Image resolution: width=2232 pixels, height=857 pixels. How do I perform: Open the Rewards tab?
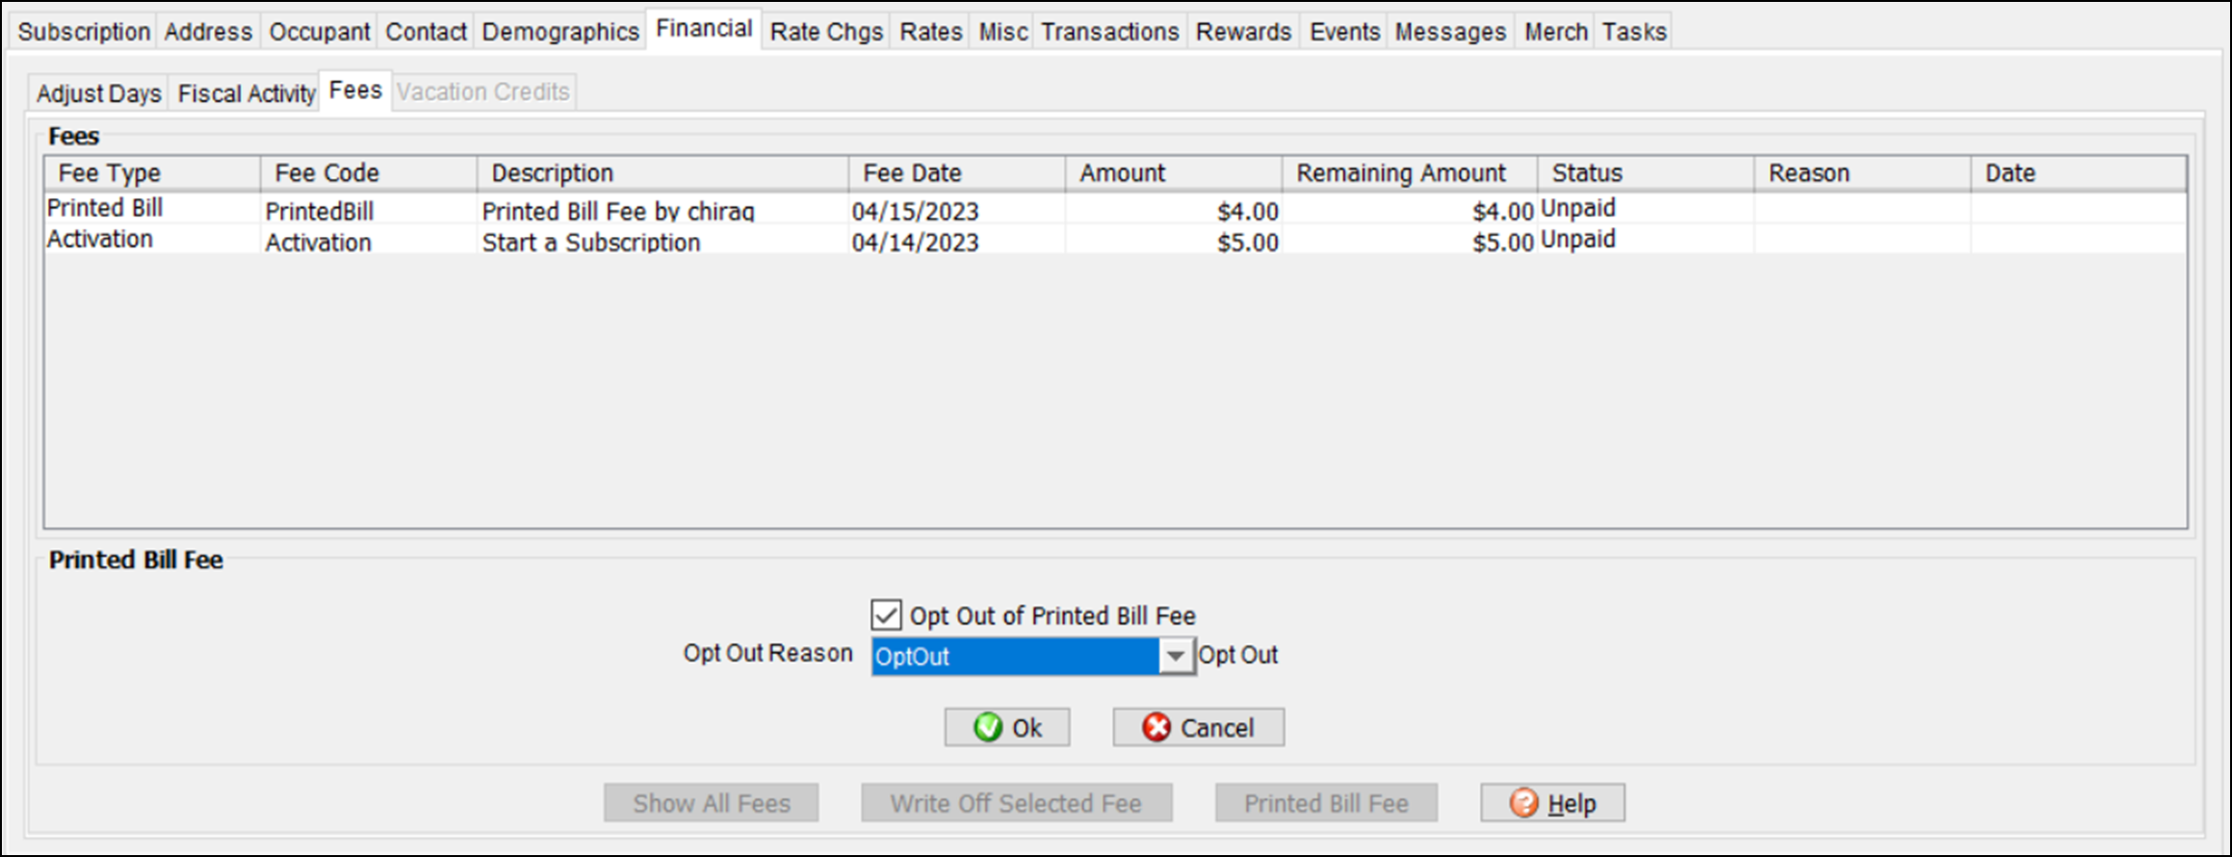click(1243, 32)
